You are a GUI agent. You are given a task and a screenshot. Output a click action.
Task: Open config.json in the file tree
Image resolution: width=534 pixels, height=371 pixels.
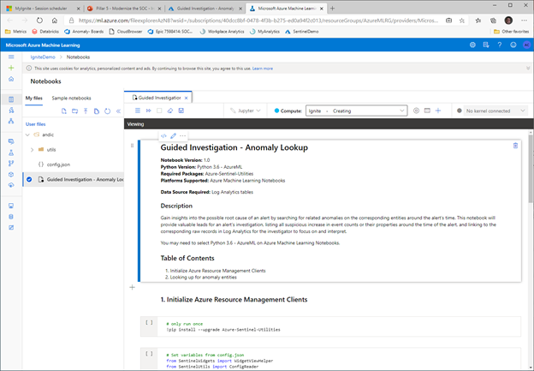(x=58, y=165)
